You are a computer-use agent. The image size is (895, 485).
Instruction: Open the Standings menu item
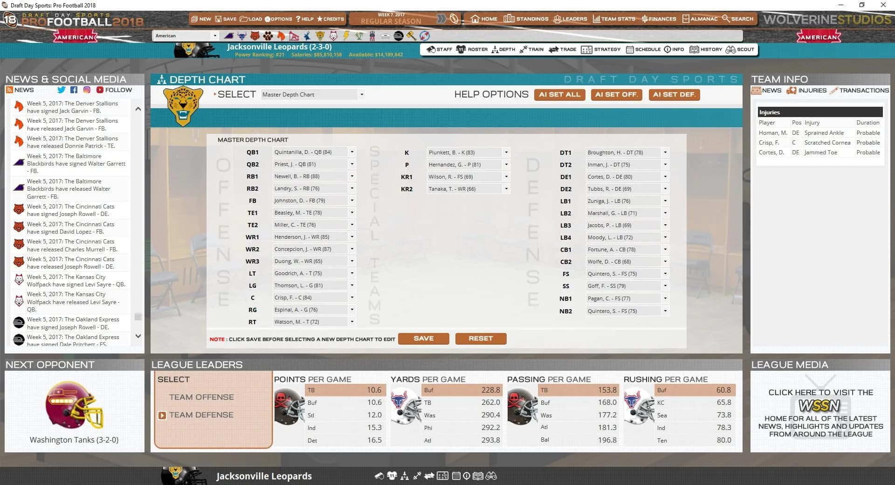click(527, 19)
